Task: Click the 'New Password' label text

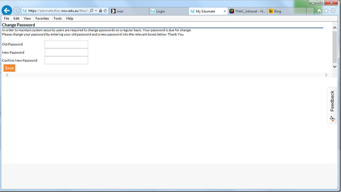Action: pos(13,52)
